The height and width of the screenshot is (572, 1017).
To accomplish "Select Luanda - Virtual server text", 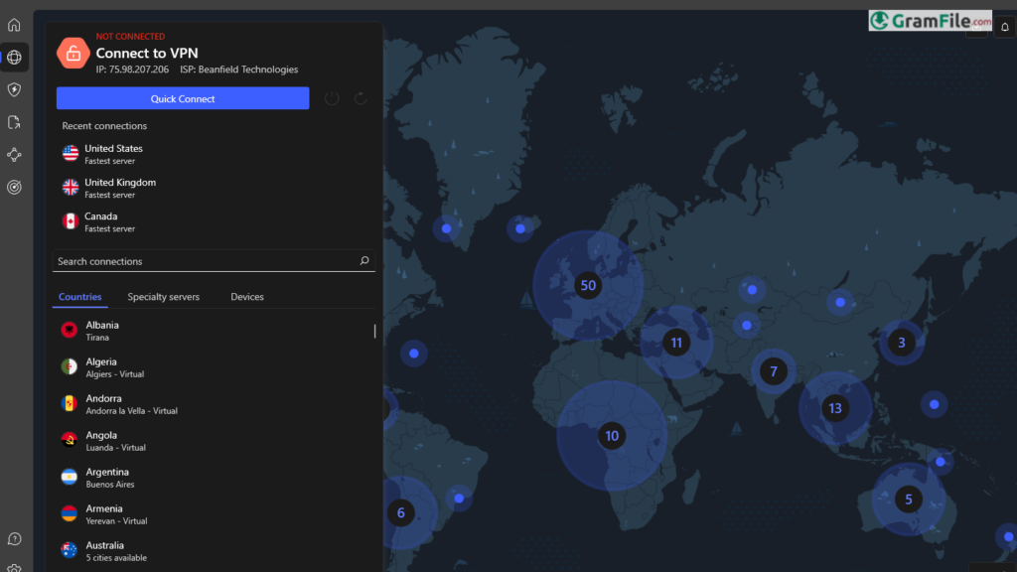I will pyautogui.click(x=115, y=448).
